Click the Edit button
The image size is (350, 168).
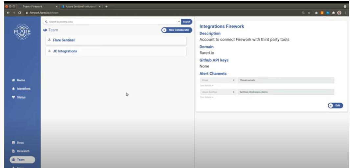point(335,106)
